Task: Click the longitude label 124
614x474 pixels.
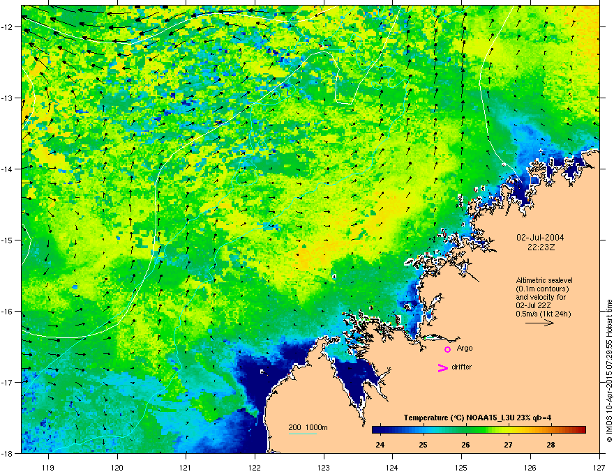Action: [392, 467]
